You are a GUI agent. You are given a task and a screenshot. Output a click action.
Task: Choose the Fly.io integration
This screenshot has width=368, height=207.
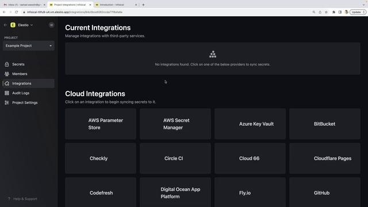pyautogui.click(x=250, y=192)
